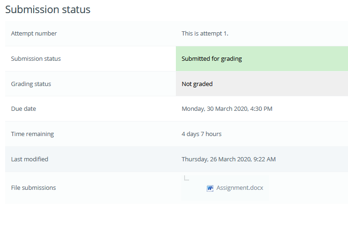Select the "Attempt number" row label
The image size is (348, 245).
(x=34, y=34)
